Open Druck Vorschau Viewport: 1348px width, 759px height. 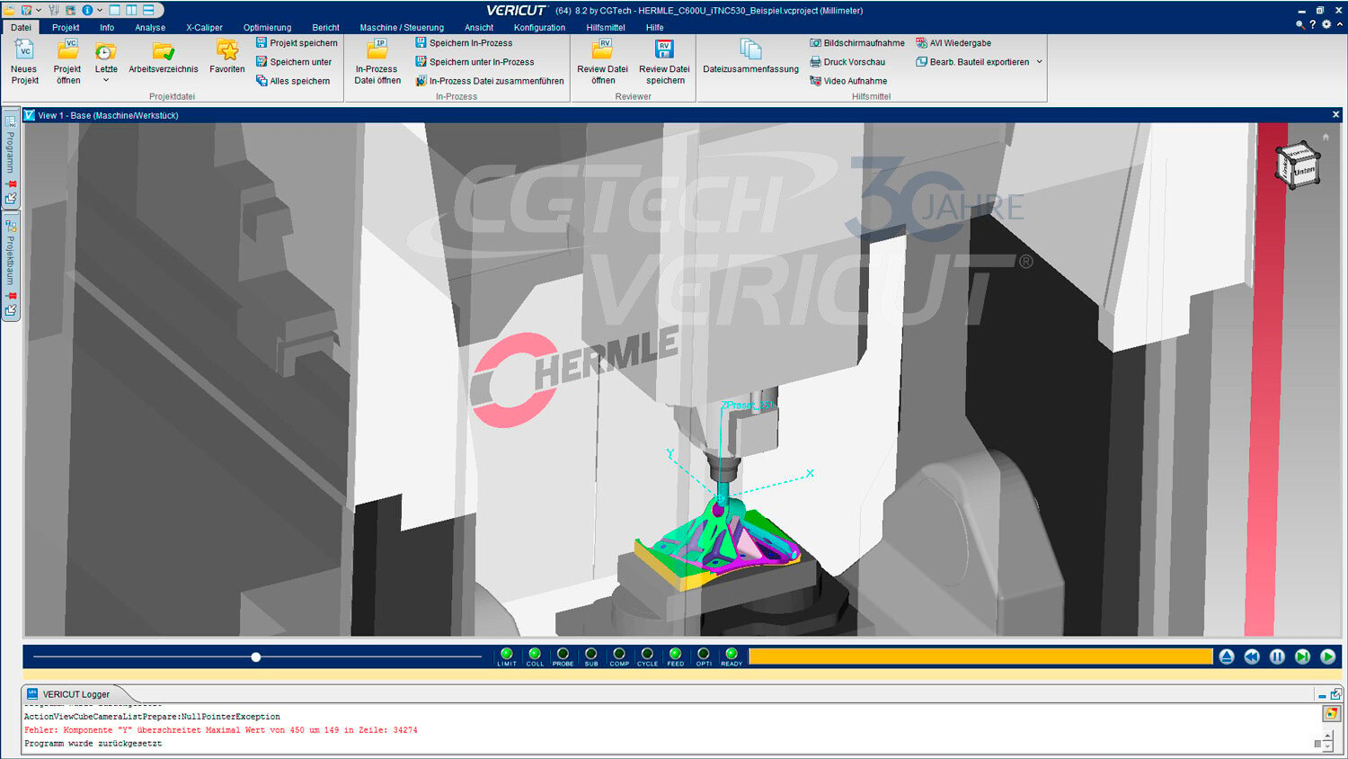[x=847, y=62]
